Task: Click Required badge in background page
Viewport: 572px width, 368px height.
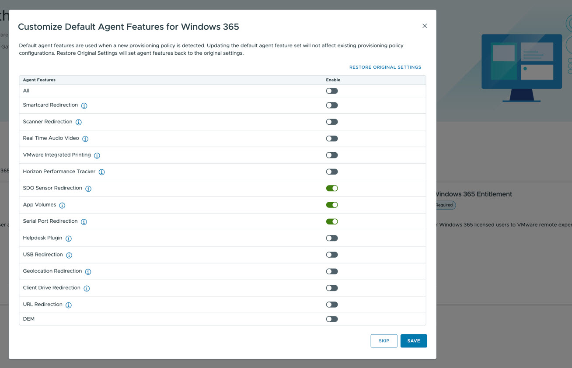Action: point(446,205)
